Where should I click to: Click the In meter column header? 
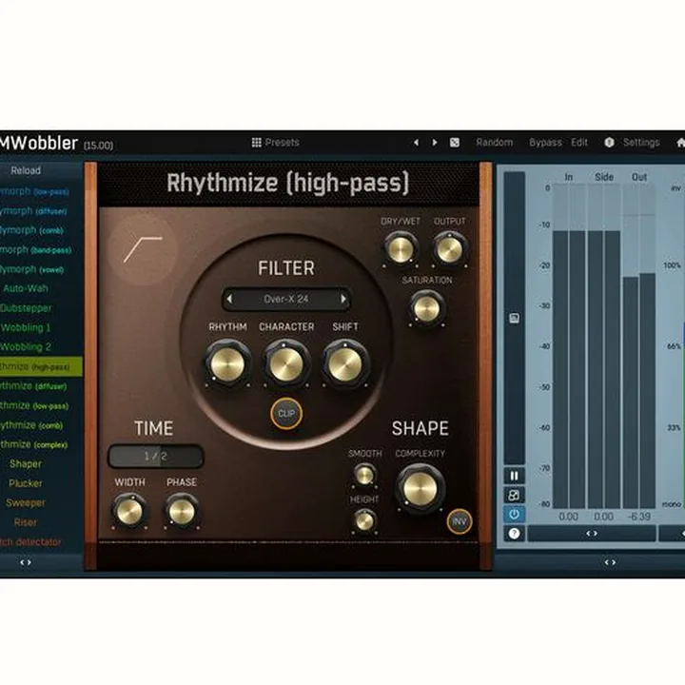(568, 177)
